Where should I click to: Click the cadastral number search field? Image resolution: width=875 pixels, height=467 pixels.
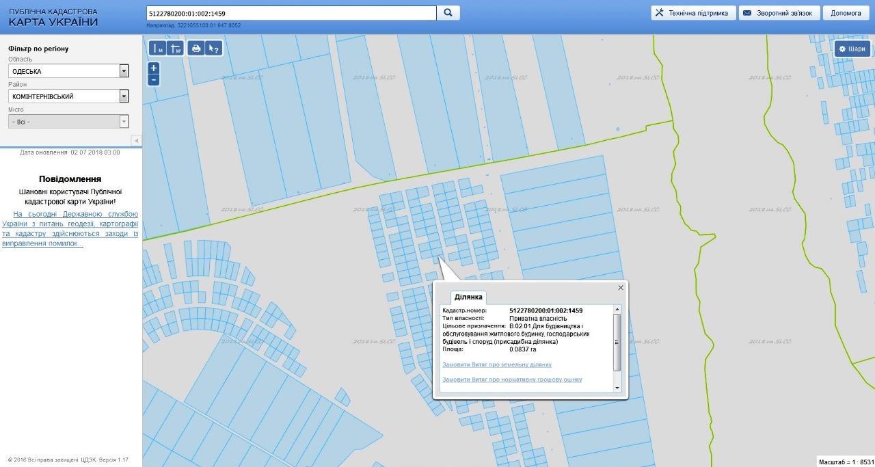point(291,13)
